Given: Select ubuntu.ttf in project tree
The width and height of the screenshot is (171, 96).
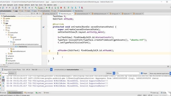Looking at the screenshot, I should coord(18,40).
